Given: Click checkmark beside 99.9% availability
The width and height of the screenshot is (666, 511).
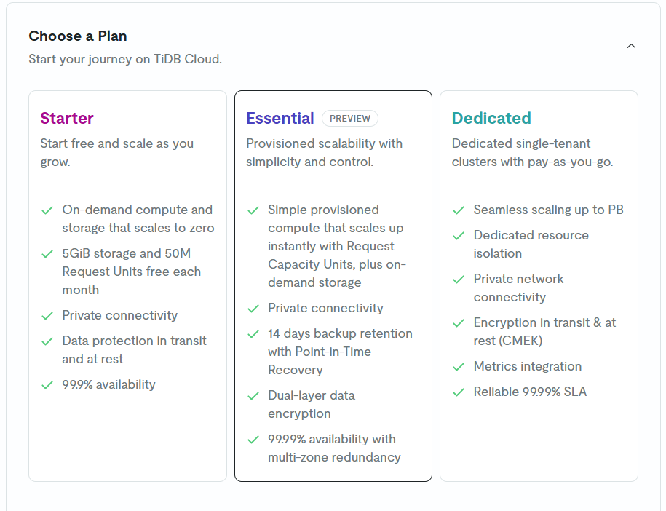Looking at the screenshot, I should click(47, 385).
